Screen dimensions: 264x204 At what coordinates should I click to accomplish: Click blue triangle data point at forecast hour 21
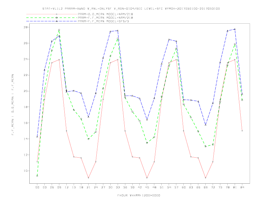(88, 117)
